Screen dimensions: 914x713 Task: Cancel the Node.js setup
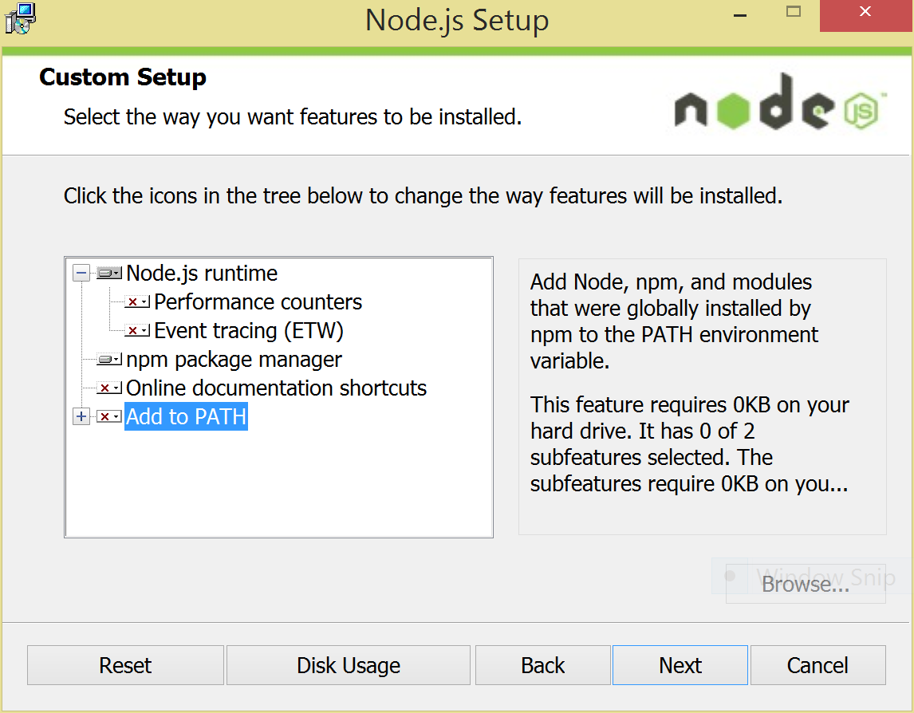coord(817,664)
